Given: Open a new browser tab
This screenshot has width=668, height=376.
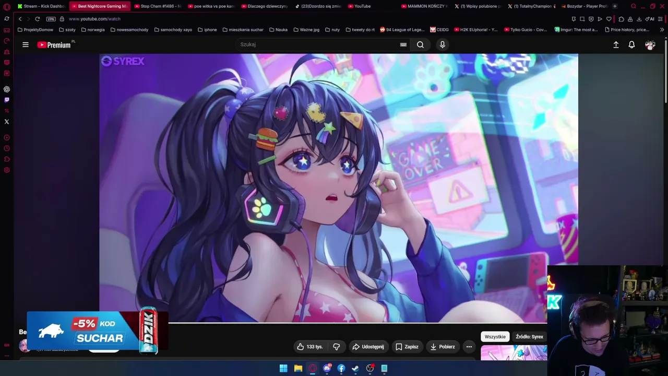Looking at the screenshot, I should [x=615, y=6].
